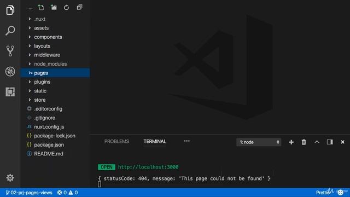Open the Search view in activity bar

pos(10,31)
